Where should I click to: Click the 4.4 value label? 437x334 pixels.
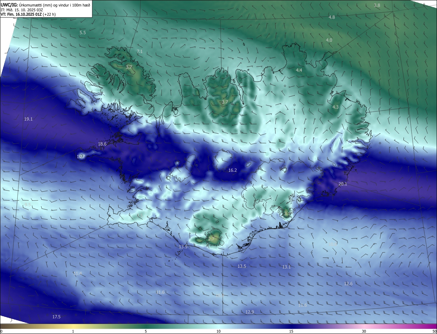click(x=299, y=70)
